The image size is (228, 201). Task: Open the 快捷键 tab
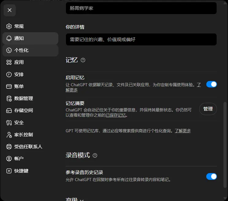[30, 171]
